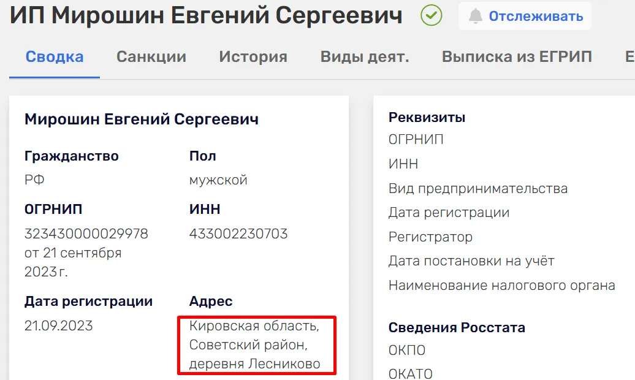Click the page title ИП Мирошин Евгений Сергеевич

(x=206, y=15)
